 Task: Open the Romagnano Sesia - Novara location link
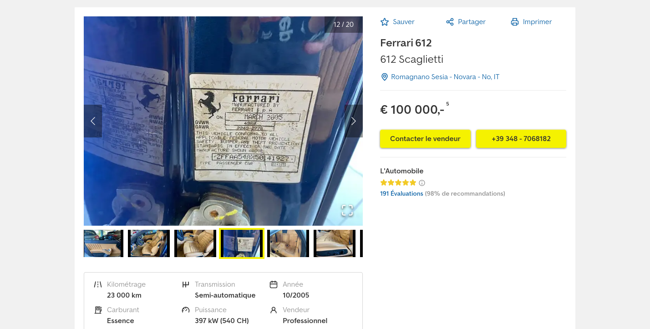(445, 77)
